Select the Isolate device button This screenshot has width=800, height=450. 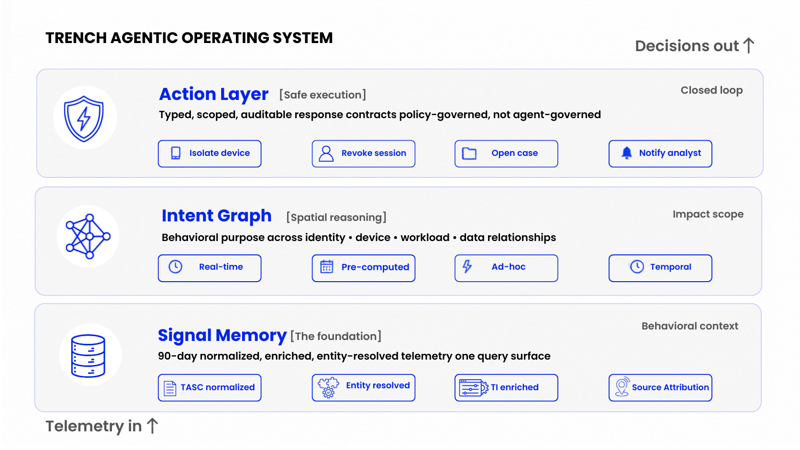210,154
